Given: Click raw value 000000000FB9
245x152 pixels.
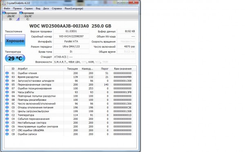Looking at the screenshot, I should pyautogui.click(x=122, y=77).
